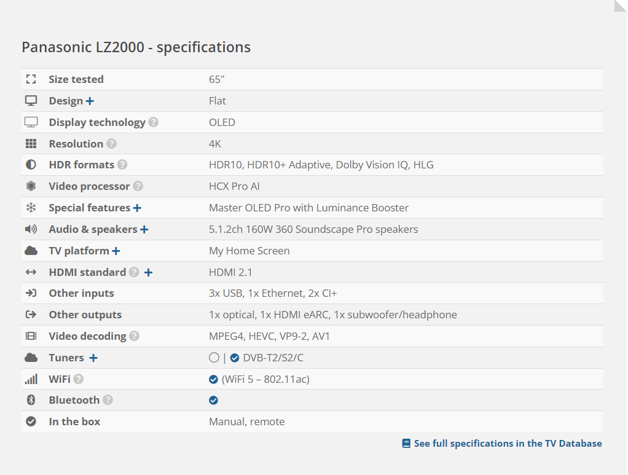Click the help icon next to Display technology

point(154,122)
